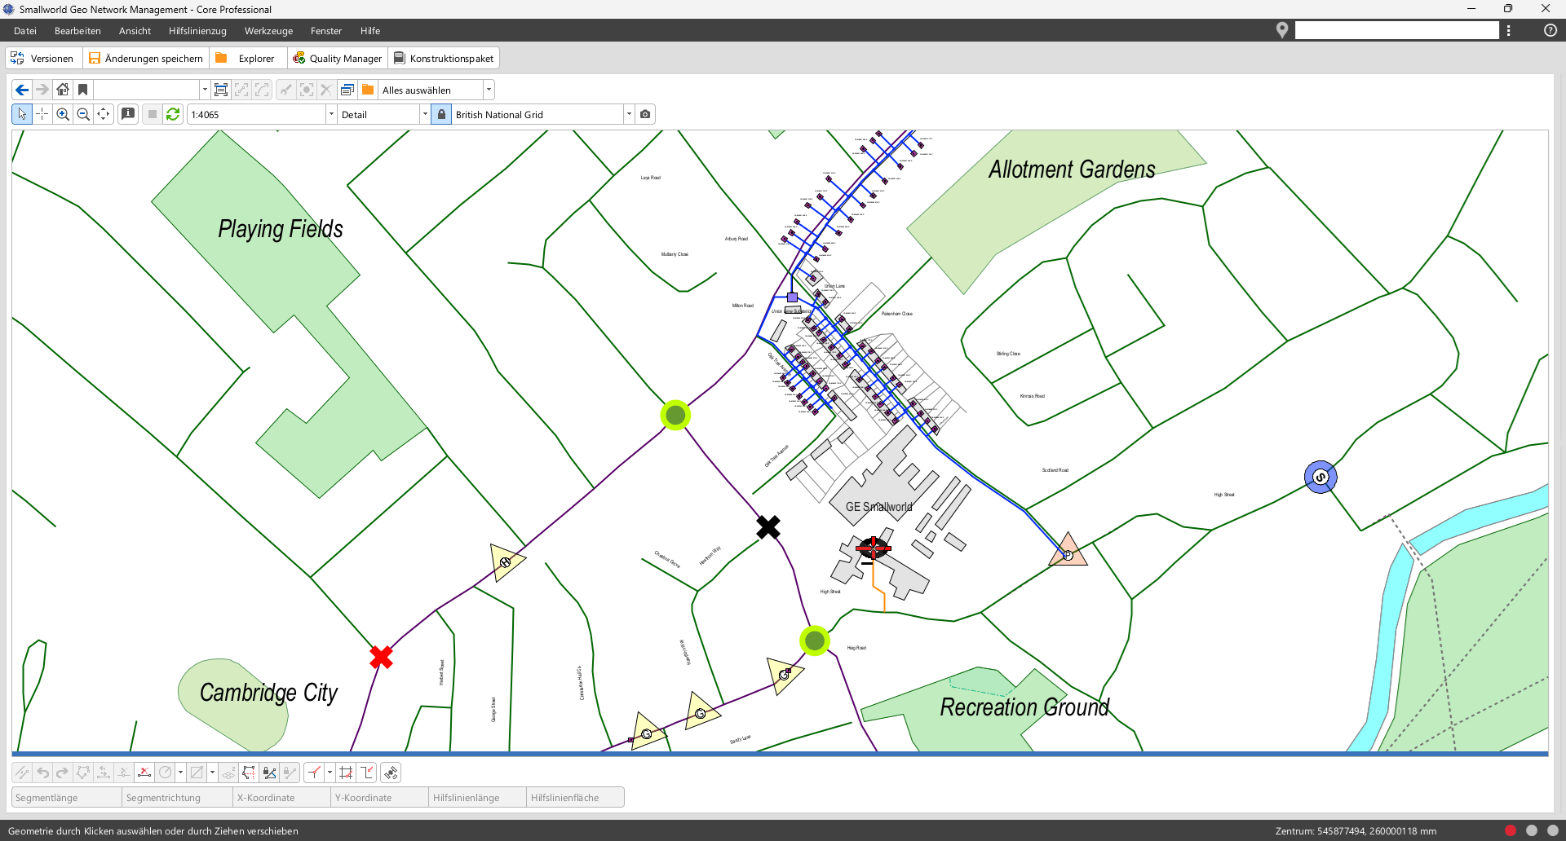1566x841 pixels.
Task: Open the Alles auswählen dropdown
Action: pyautogui.click(x=489, y=90)
